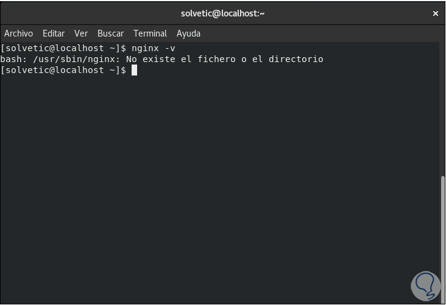Expand the Terminal menu
This screenshot has height=305, width=446.
tap(150, 33)
